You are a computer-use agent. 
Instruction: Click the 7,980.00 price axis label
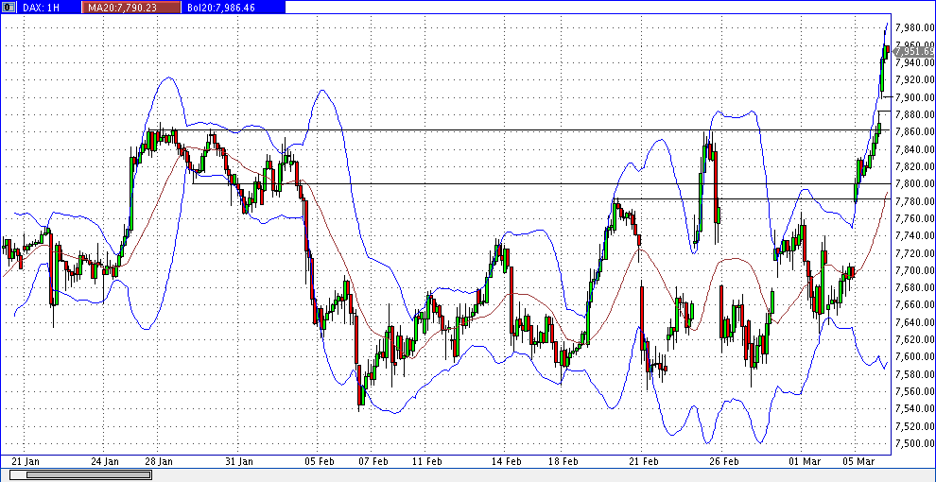point(914,27)
